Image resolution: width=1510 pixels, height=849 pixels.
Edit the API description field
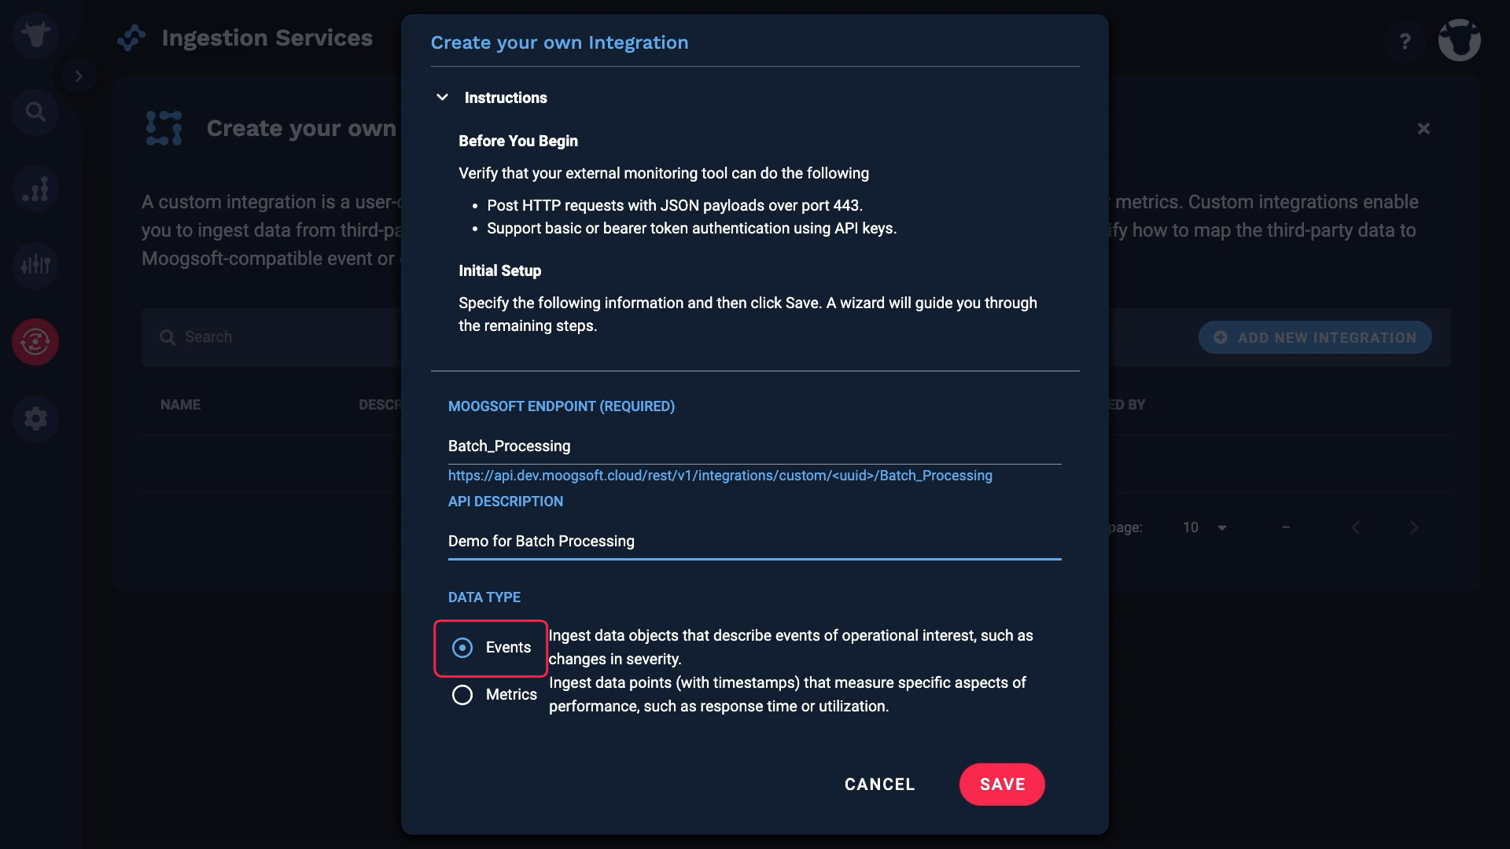click(x=755, y=542)
